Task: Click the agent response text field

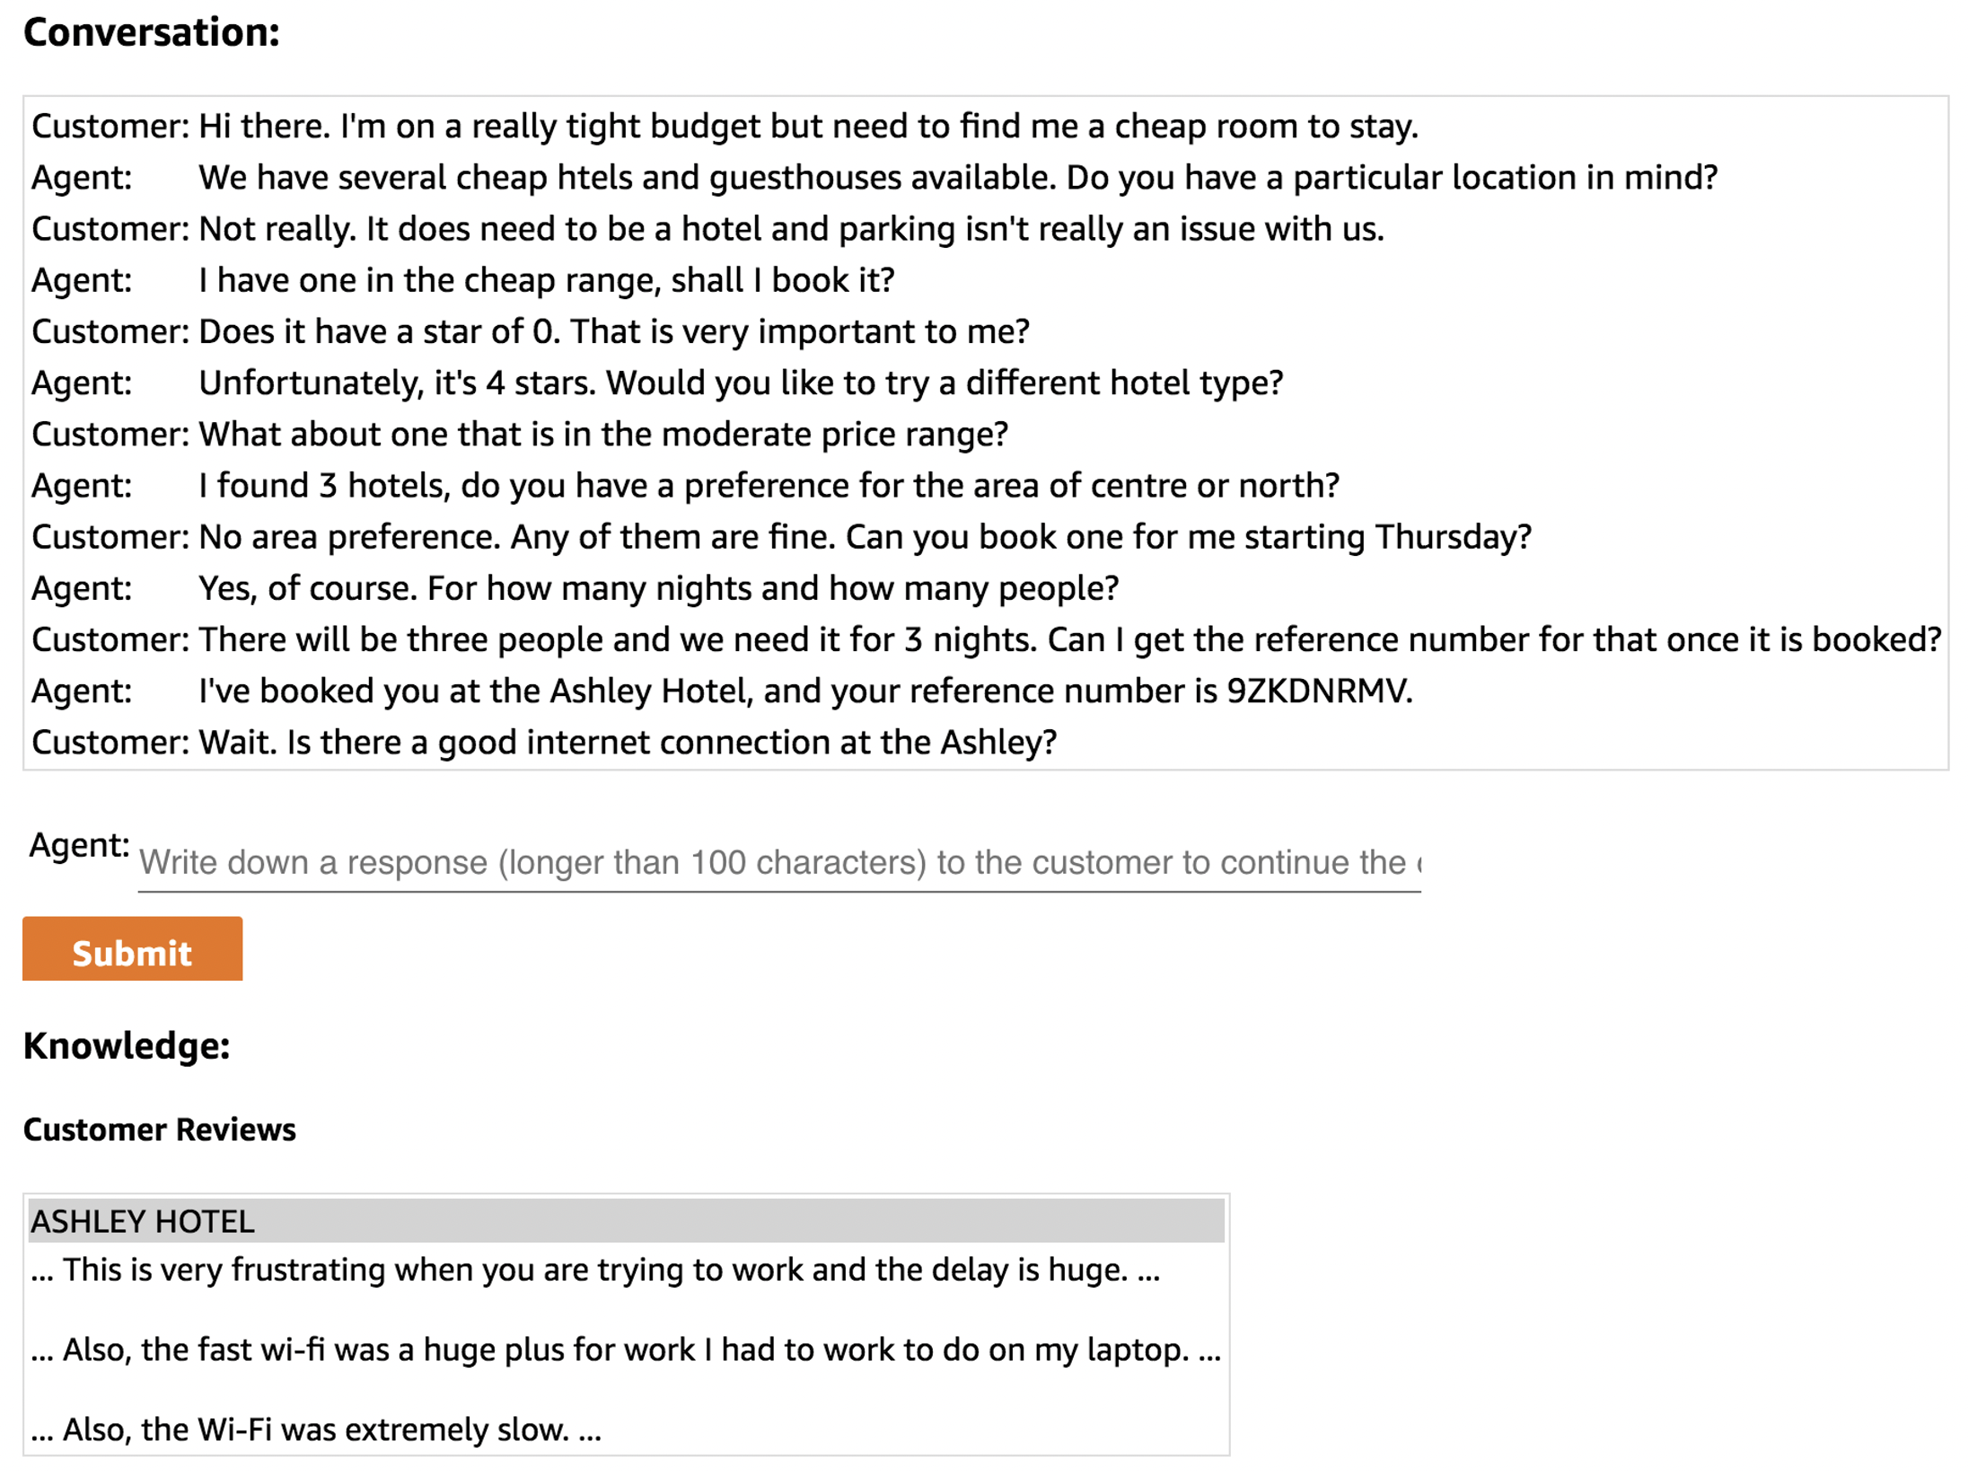Action: [x=778, y=863]
